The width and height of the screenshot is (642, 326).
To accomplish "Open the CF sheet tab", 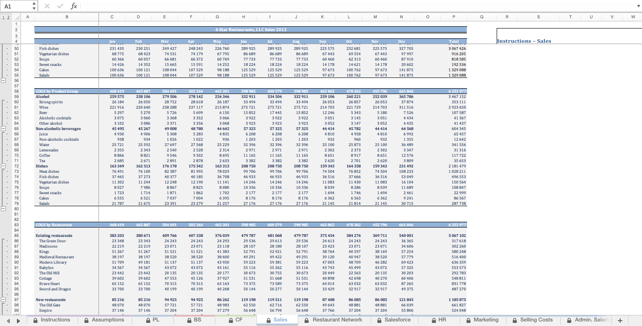I will [x=235, y=320].
